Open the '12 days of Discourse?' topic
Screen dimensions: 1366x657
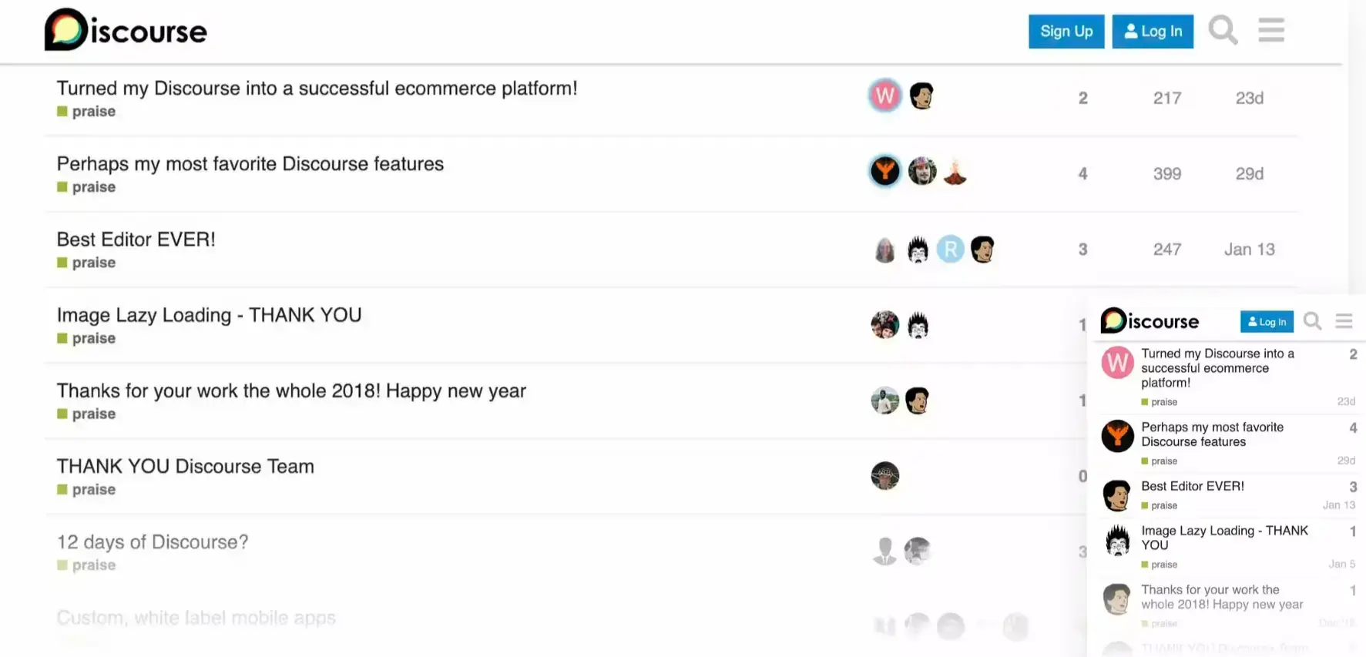point(152,541)
